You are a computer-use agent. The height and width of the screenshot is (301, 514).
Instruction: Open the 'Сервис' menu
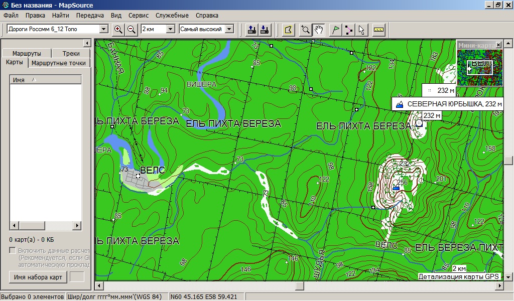pos(138,16)
